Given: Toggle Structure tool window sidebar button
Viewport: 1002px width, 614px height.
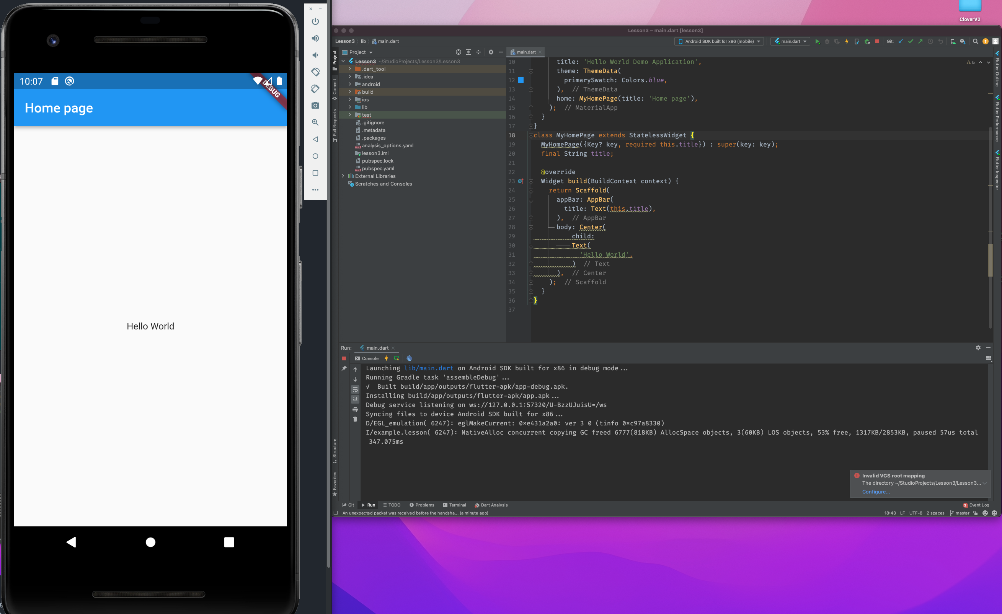Looking at the screenshot, I should [335, 451].
